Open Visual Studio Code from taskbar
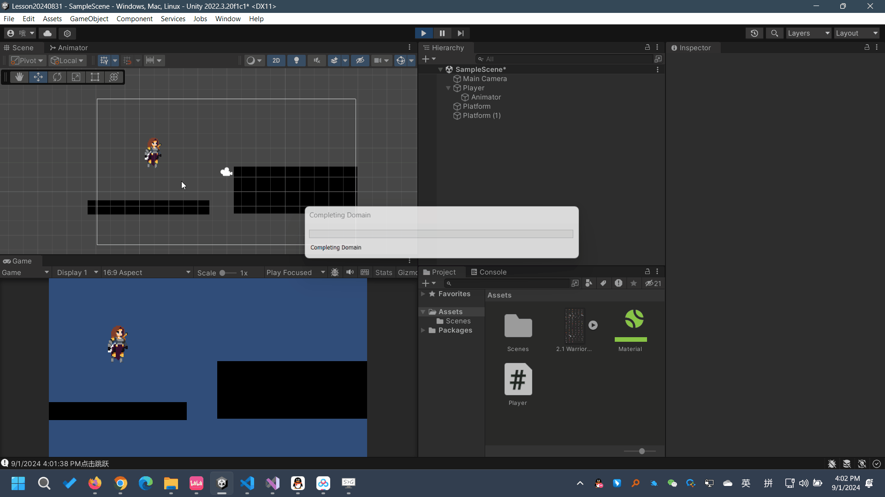The width and height of the screenshot is (885, 497). pyautogui.click(x=247, y=483)
